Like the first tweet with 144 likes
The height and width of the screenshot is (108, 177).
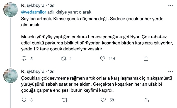(x=103, y=58)
